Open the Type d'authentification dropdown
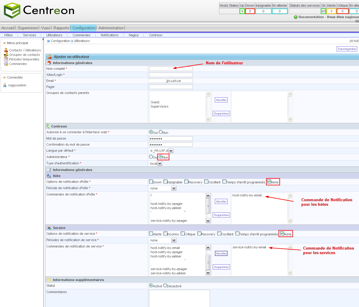 pos(160,163)
